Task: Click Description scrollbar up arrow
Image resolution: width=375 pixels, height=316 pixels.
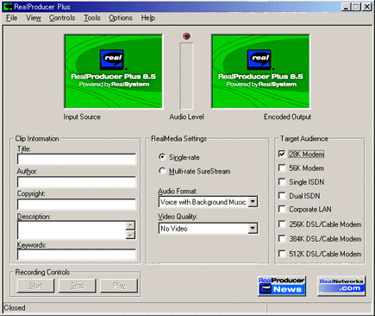Action: (130, 225)
